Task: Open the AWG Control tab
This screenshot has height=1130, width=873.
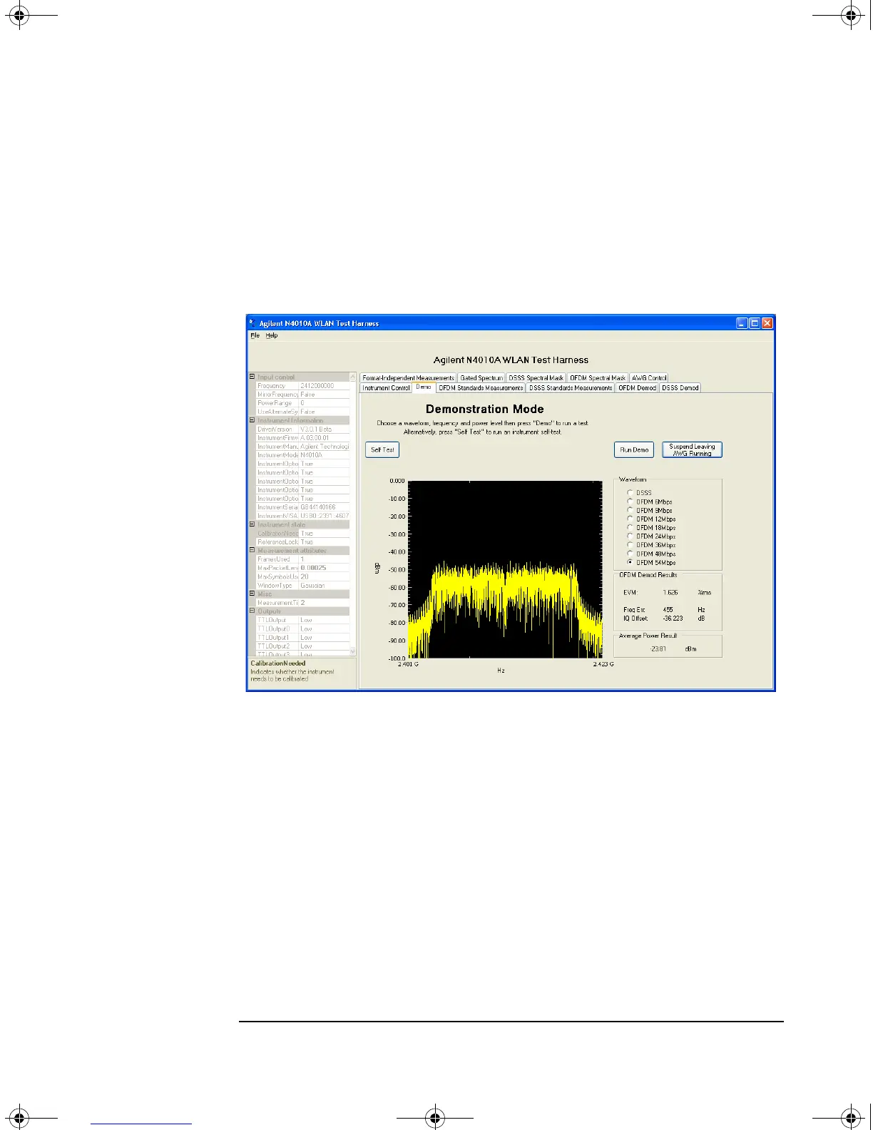Action: (x=649, y=378)
